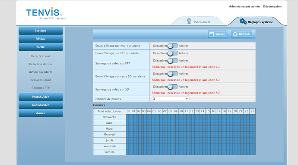This screenshot has width=298, height=165.
Task: Click the TENVIS logo
Action: pos(46,13)
